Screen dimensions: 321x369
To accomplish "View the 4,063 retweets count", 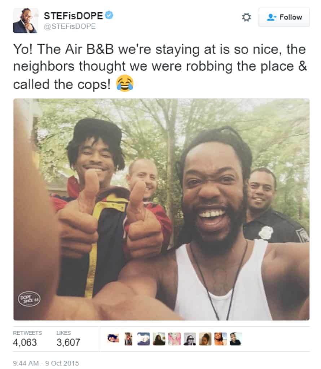I will 25,342.
